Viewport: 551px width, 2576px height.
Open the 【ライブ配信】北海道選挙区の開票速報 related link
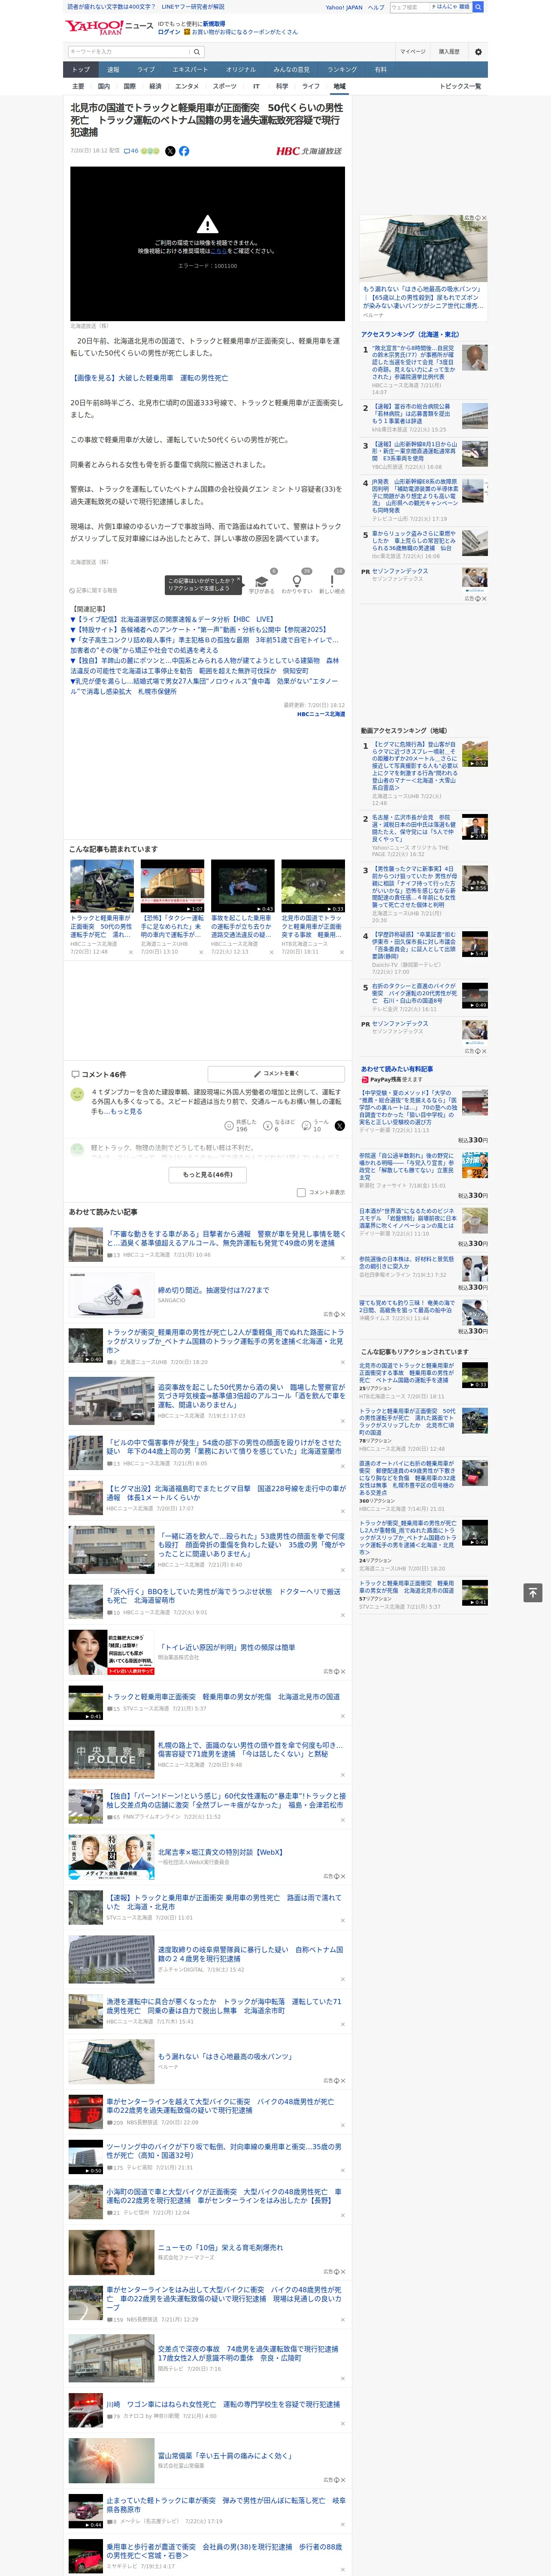click(x=174, y=619)
